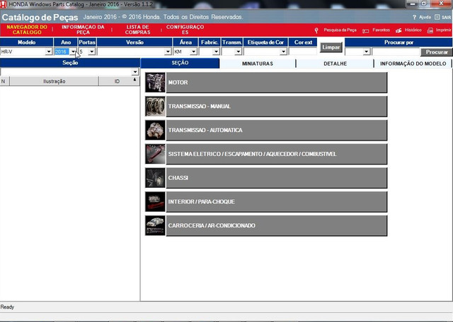Click the Imprimir printer icon
Viewport: 453px width, 322px height.
tap(430, 30)
